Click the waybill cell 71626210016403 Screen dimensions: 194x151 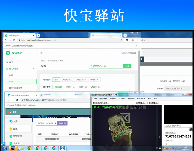coord(52,139)
